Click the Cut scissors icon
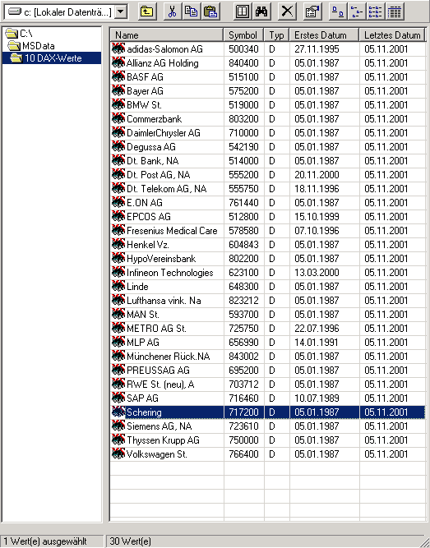Screen dimensions: 430x548 point(172,12)
